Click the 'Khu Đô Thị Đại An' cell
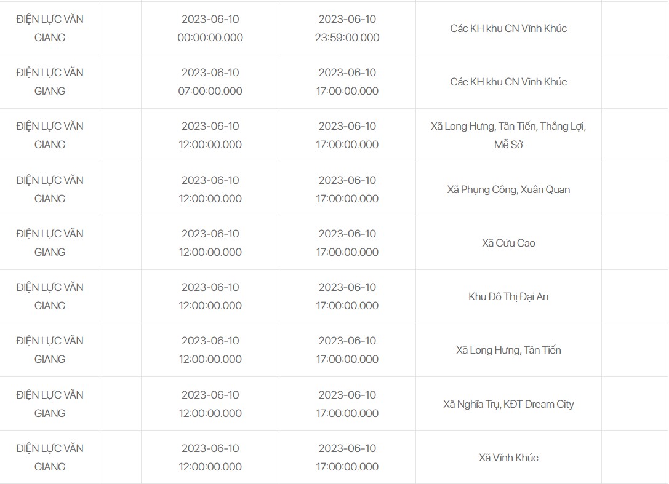The width and height of the screenshot is (669, 484). 508,296
